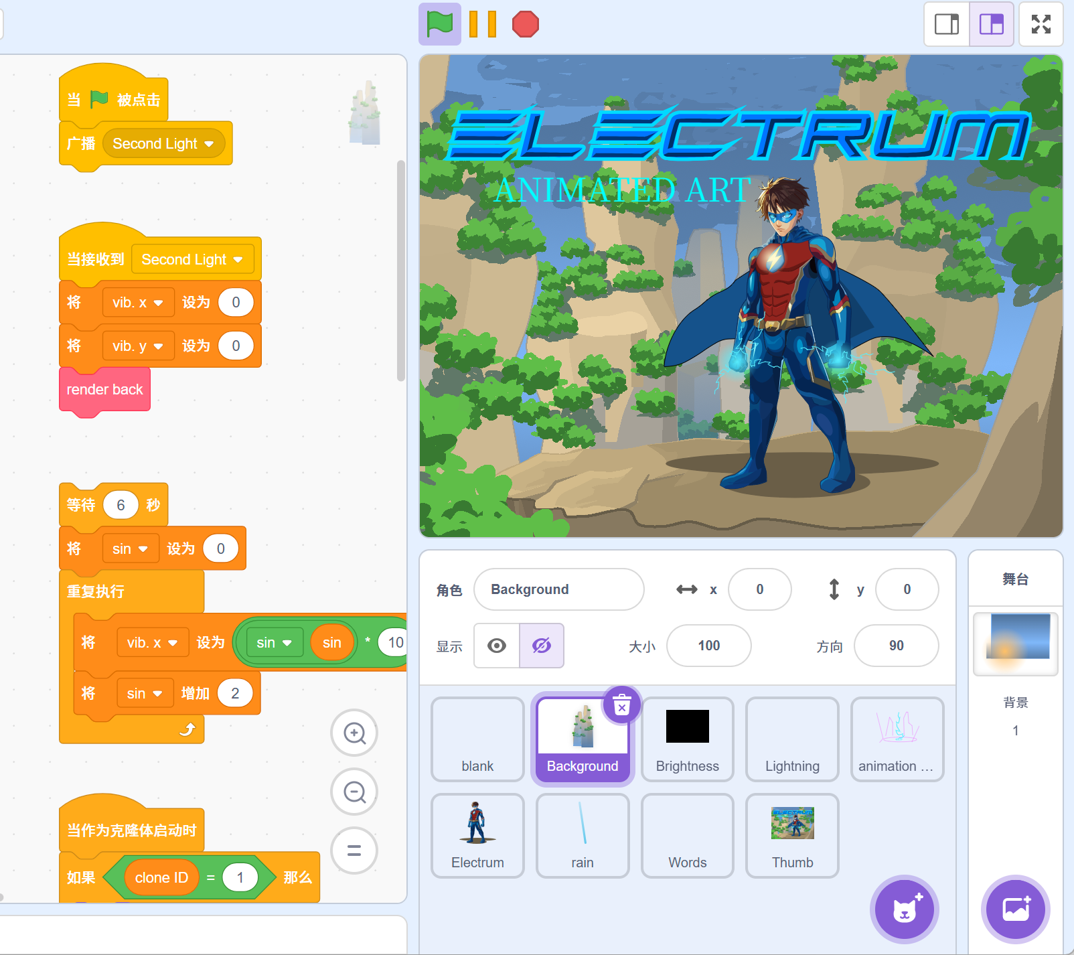Switch to large stage layout
Viewport: 1074px width, 955px height.
[x=992, y=24]
